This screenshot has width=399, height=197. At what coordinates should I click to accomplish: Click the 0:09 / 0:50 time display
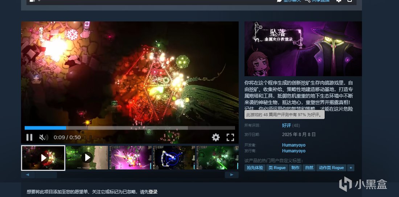click(67, 138)
